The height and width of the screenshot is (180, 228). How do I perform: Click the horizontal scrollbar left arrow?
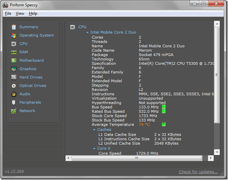(69, 158)
